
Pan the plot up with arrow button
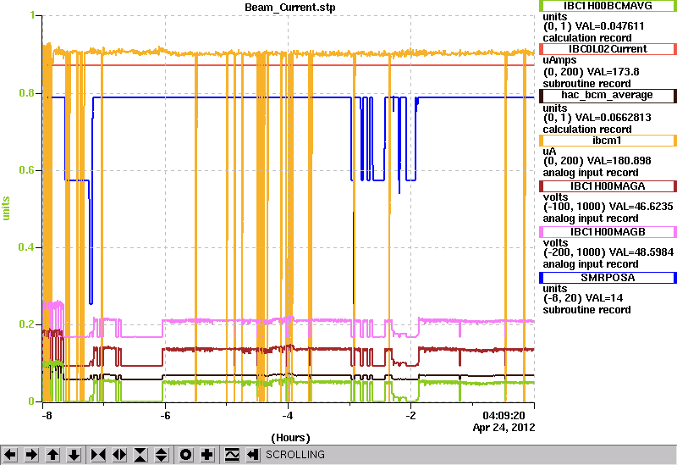52,455
